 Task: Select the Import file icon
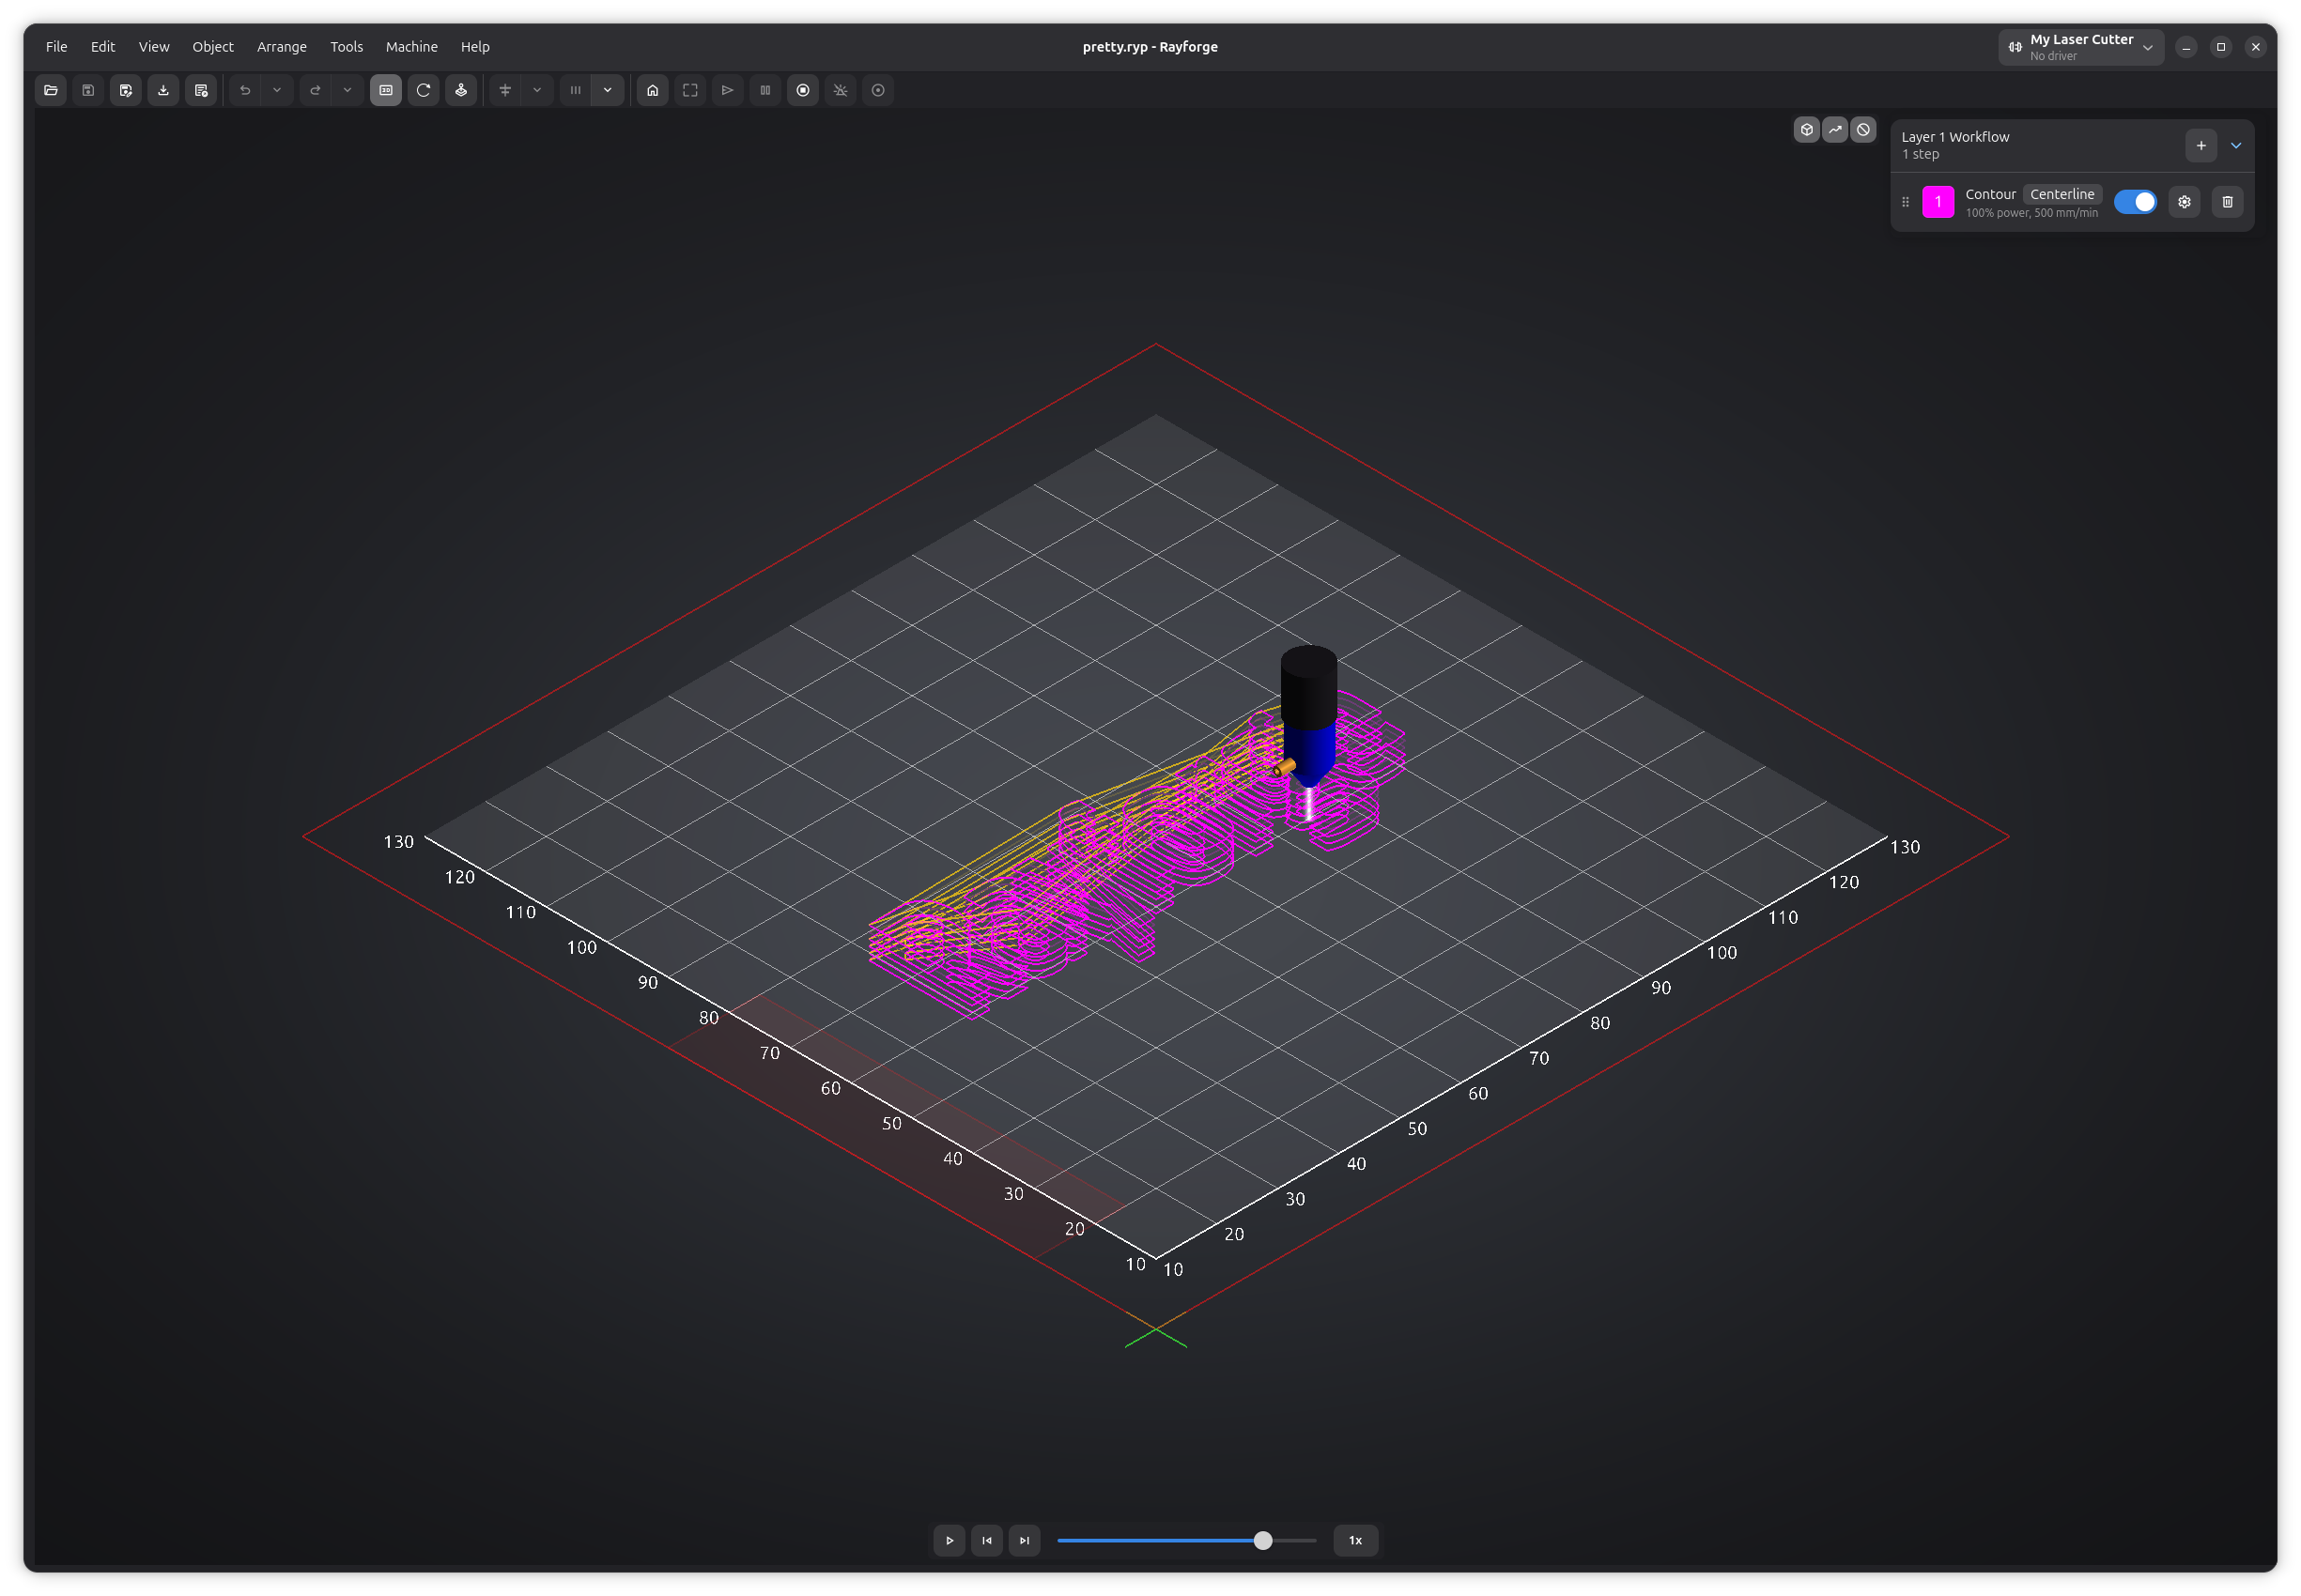click(x=163, y=90)
